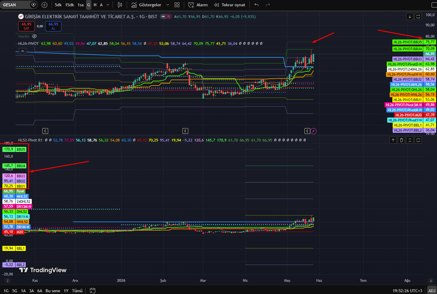Click the HL26-PIVOT indicator legend title
This screenshot has height=294, width=437.
point(28,43)
